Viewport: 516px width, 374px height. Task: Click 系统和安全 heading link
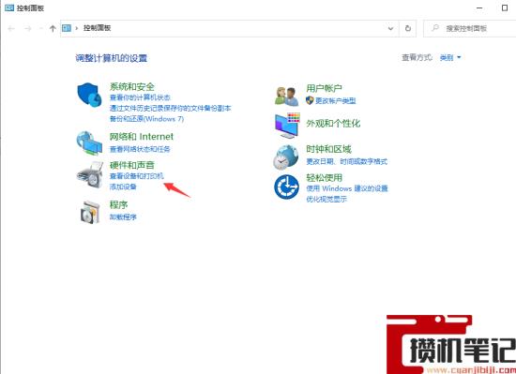pyautogui.click(x=131, y=87)
